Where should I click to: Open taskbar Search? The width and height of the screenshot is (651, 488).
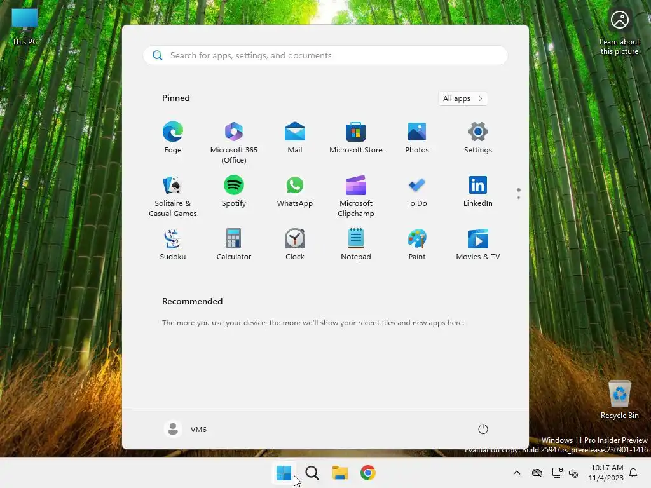(x=312, y=473)
